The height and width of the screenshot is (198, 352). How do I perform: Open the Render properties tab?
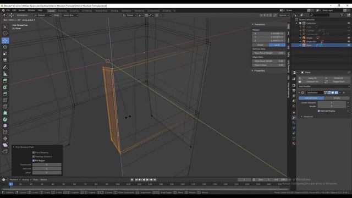click(294, 86)
